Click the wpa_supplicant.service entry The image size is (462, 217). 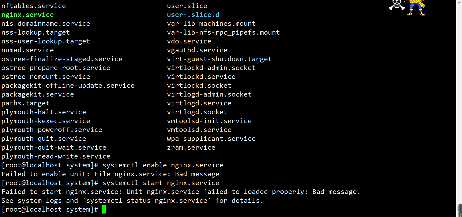(x=211, y=139)
